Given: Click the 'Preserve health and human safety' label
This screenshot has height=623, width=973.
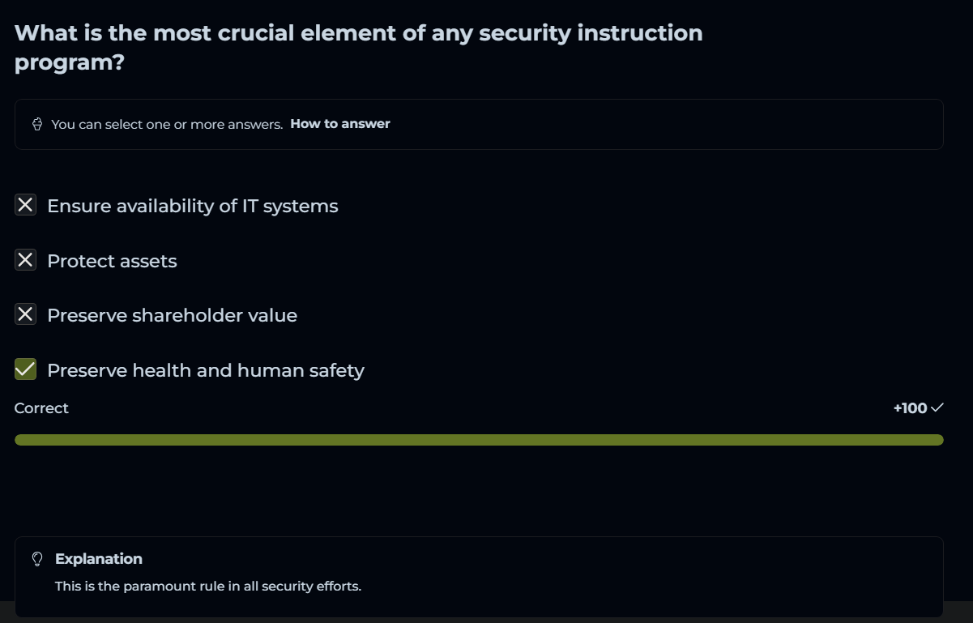Looking at the screenshot, I should point(206,370).
